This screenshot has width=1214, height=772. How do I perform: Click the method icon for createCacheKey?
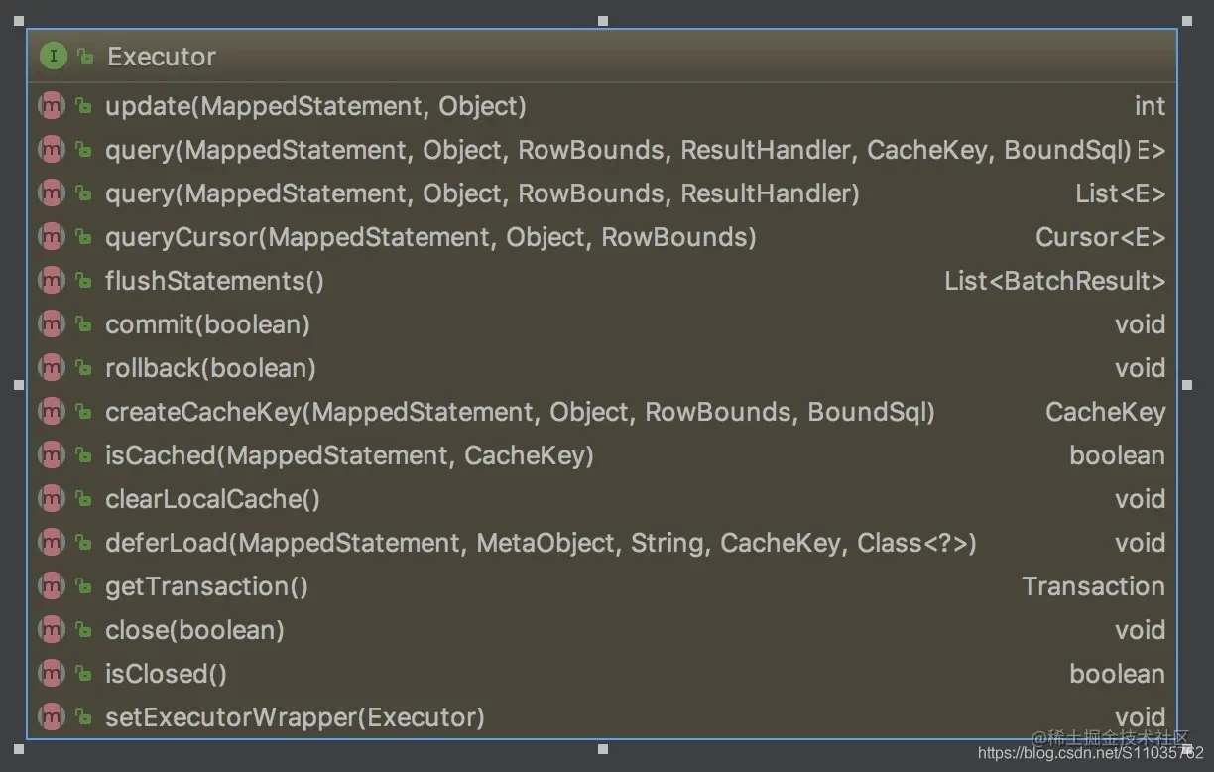(x=52, y=412)
